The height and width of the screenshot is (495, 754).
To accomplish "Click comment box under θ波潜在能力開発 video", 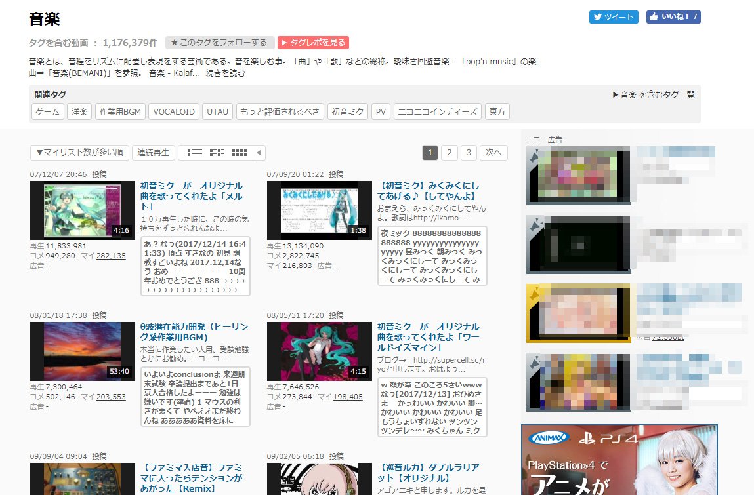I will click(x=196, y=397).
